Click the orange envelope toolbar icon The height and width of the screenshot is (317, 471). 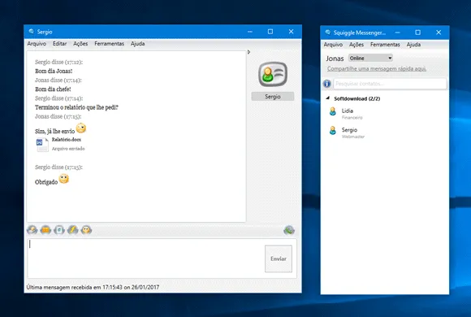point(45,230)
